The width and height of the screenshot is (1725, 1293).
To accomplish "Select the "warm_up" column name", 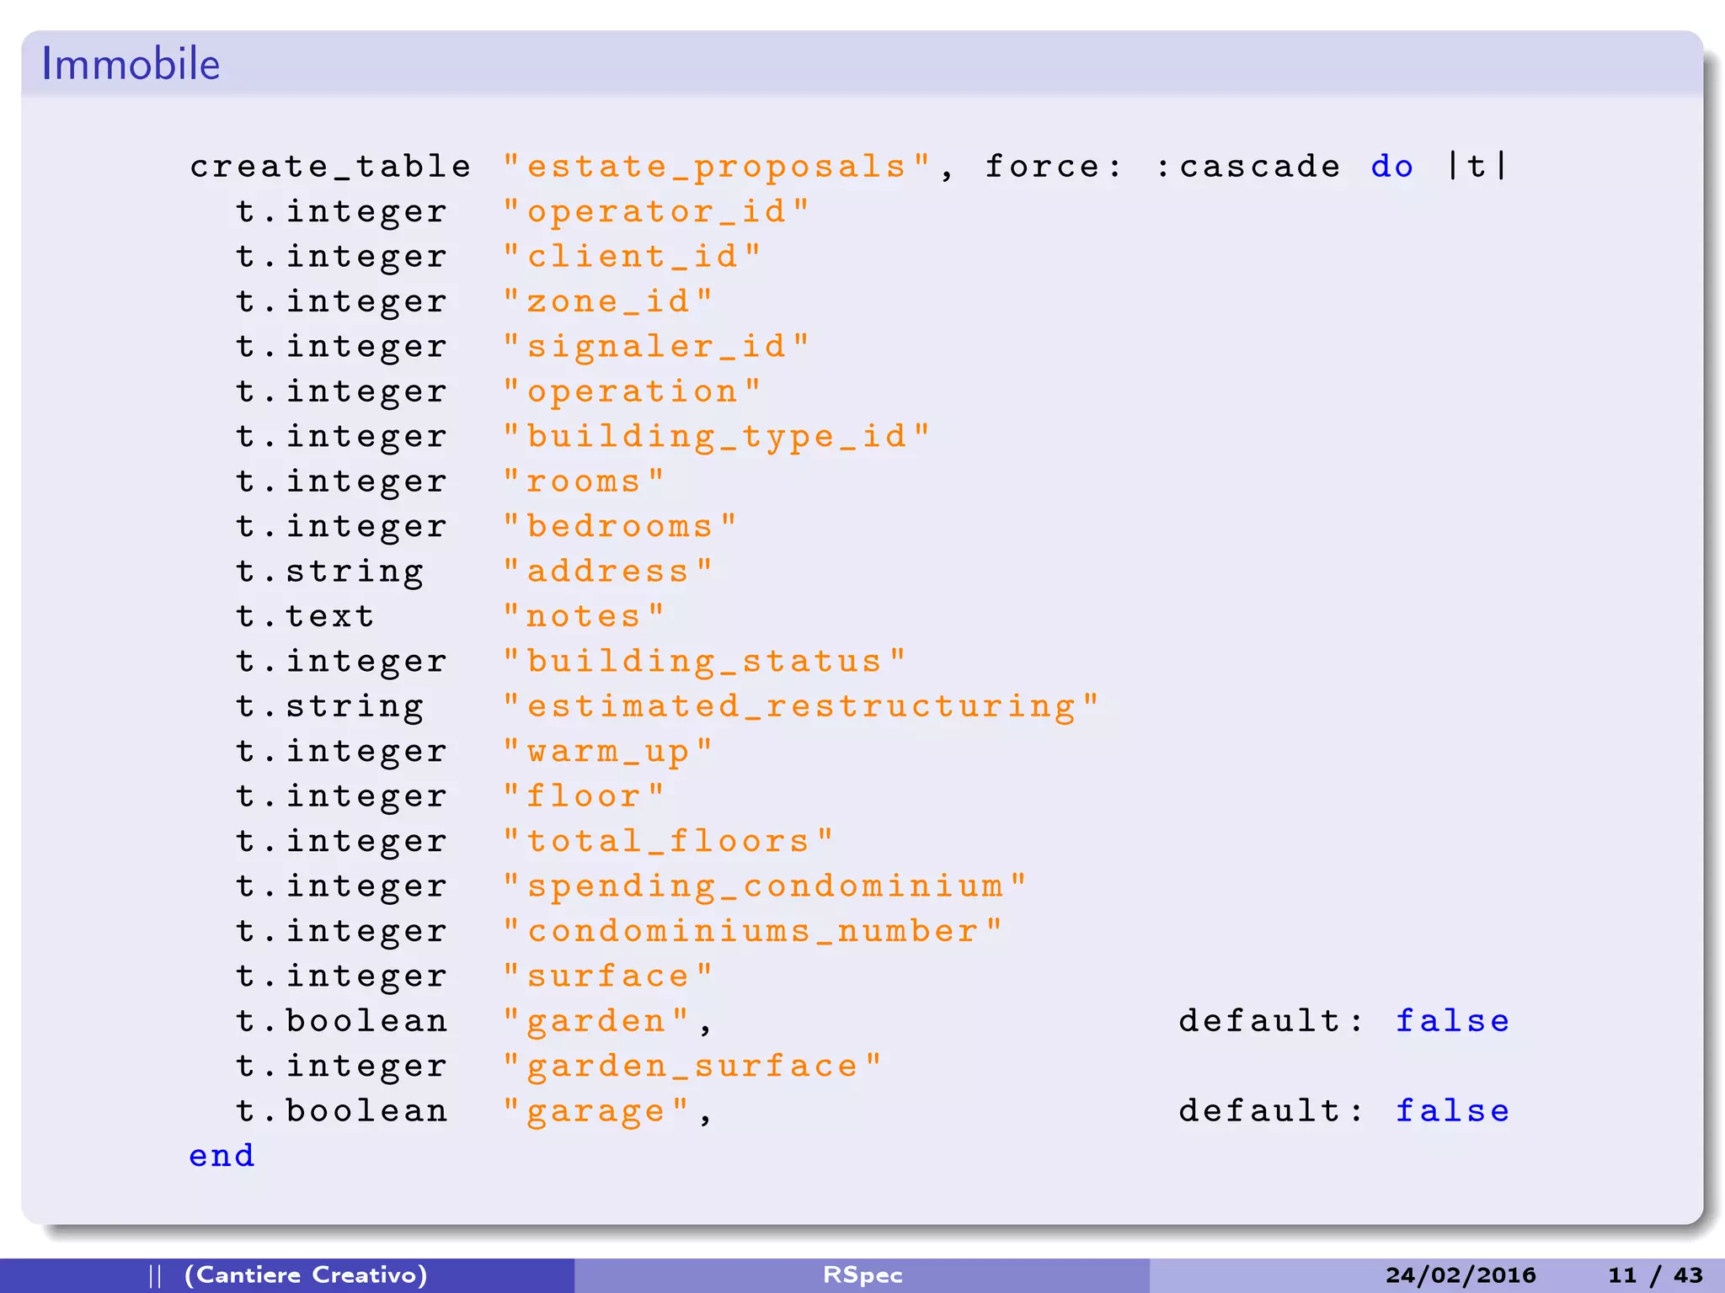I will 607,752.
